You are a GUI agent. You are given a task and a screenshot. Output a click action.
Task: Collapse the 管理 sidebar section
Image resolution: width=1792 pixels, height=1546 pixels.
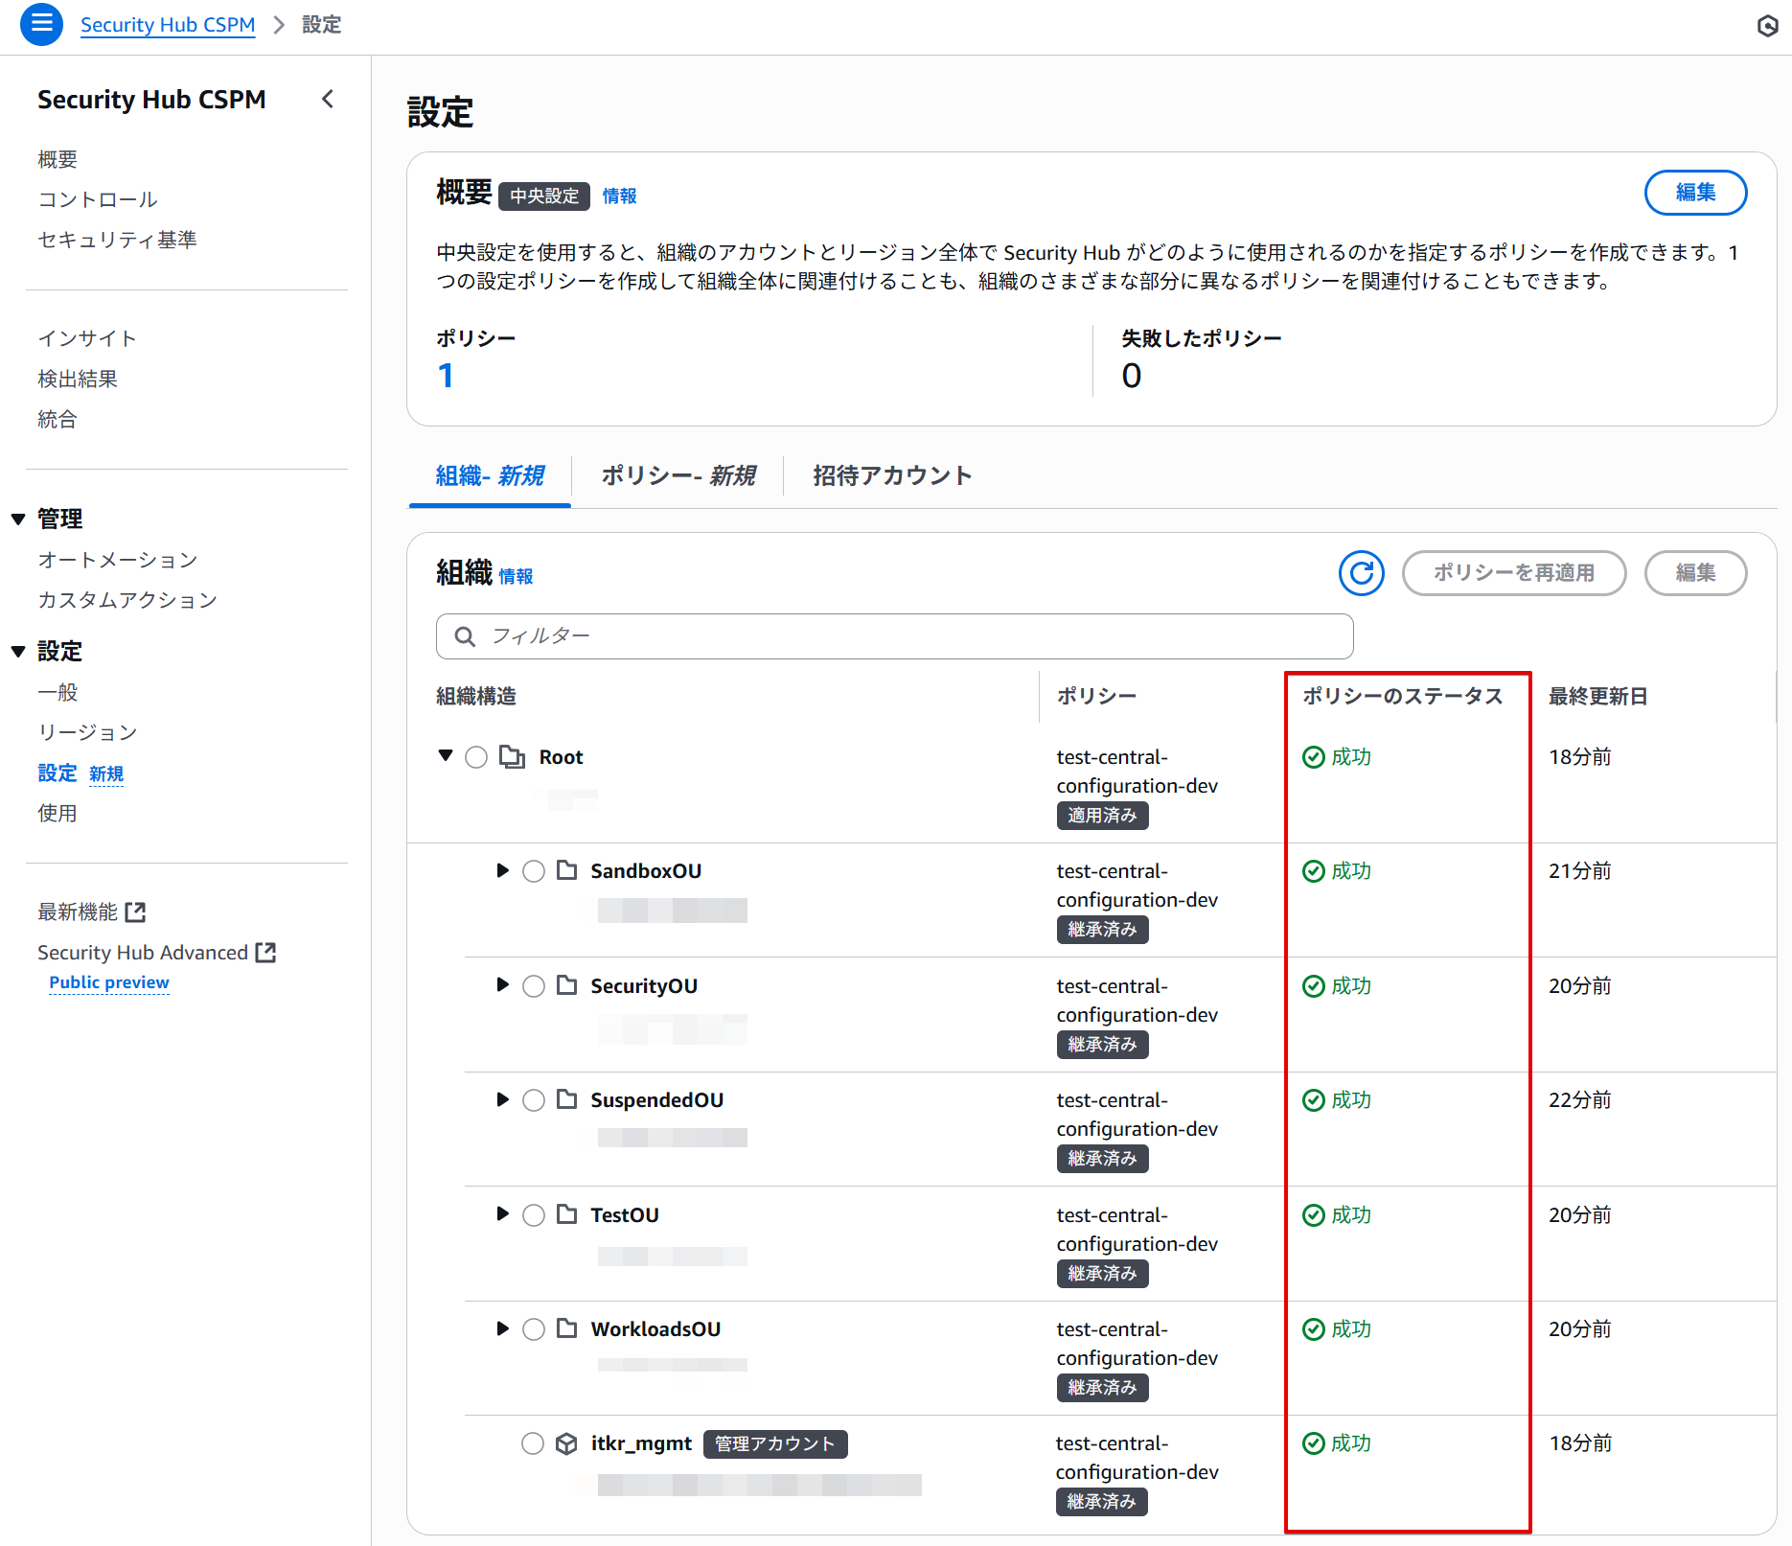point(18,519)
